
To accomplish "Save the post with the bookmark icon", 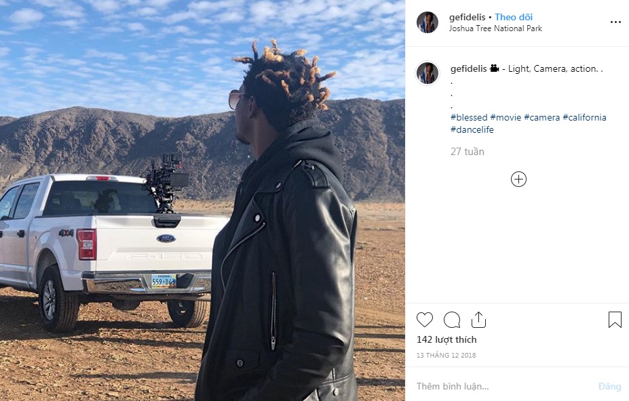I will [x=615, y=320].
